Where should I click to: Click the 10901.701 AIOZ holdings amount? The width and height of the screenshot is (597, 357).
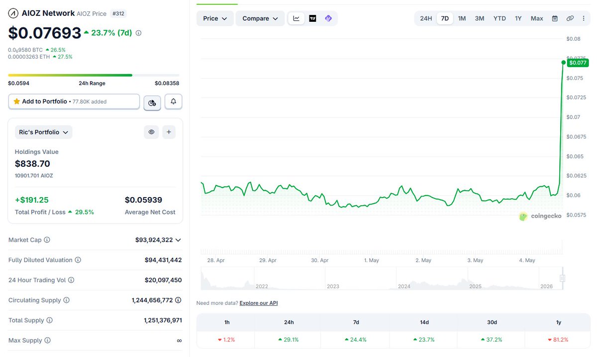pyautogui.click(x=34, y=176)
